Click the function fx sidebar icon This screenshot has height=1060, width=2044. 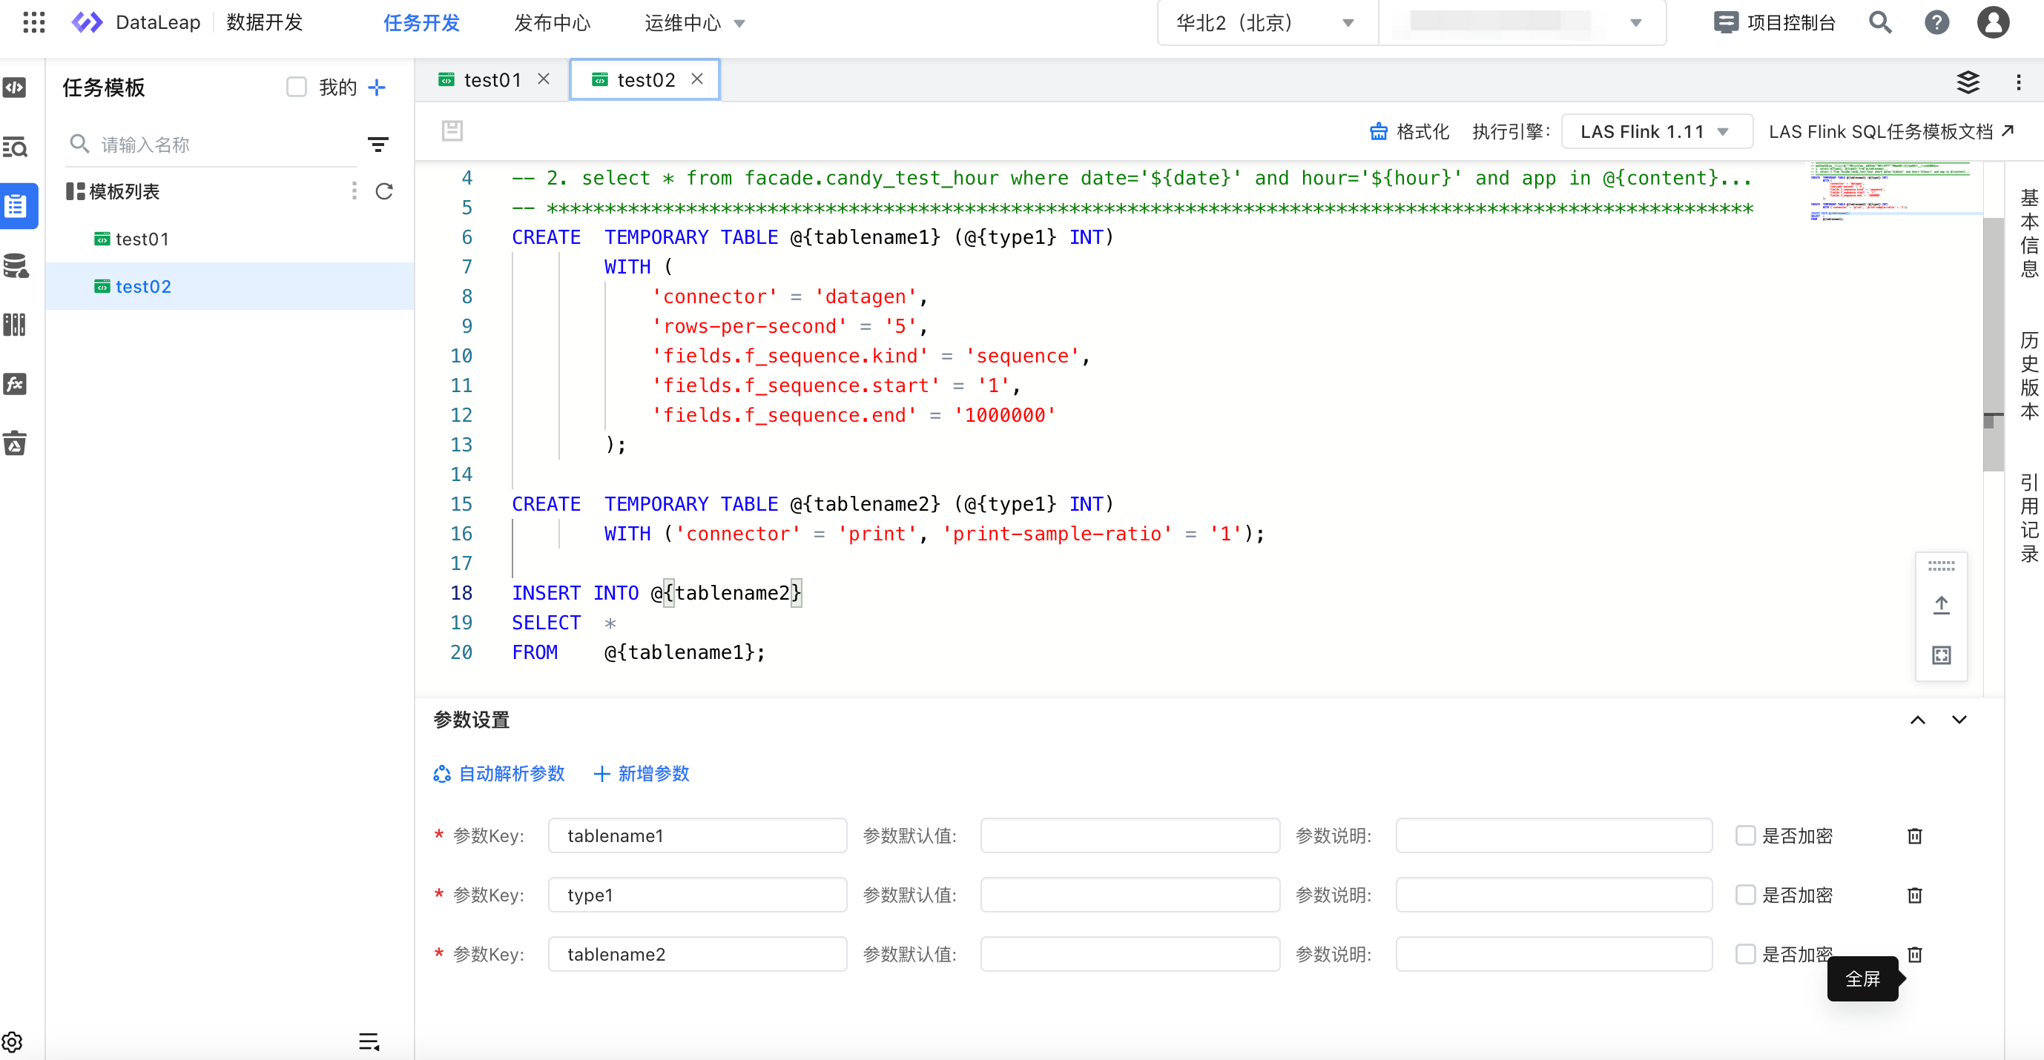click(15, 384)
